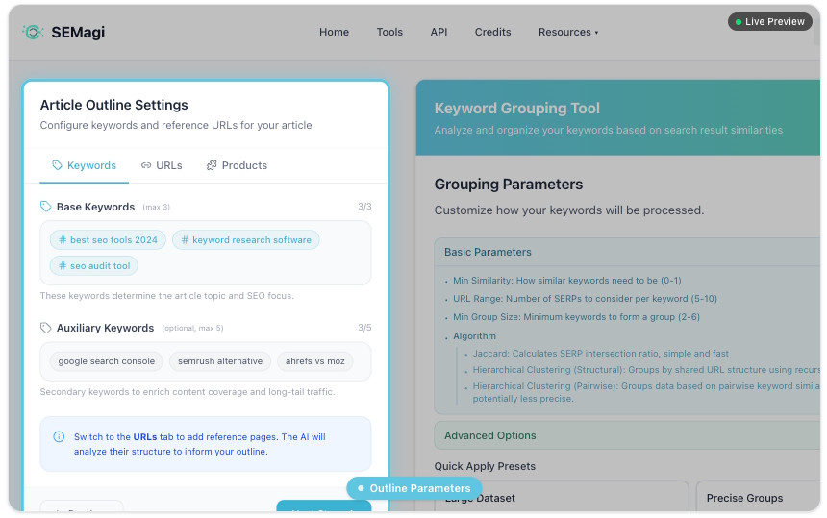The image size is (827, 518).
Task: Click inside the Auxiliary Keywords input box
Action: [x=206, y=361]
